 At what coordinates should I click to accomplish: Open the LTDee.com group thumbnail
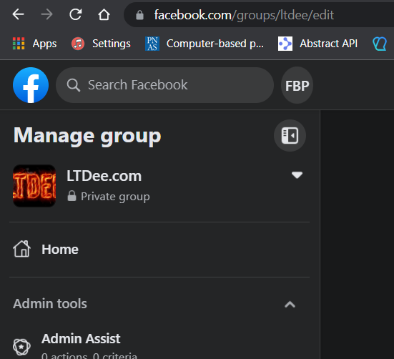click(34, 186)
